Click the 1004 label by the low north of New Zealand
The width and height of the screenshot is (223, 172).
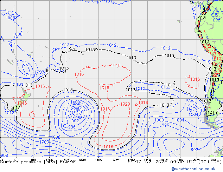[x=33, y=75]
